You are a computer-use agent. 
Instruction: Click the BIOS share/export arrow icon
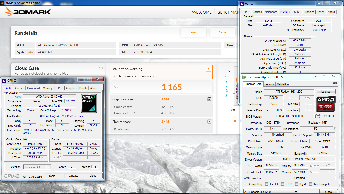[x=318, y=116]
